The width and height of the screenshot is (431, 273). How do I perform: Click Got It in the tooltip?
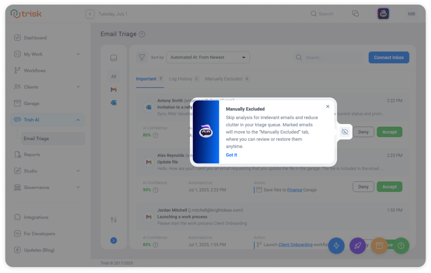[x=231, y=155]
